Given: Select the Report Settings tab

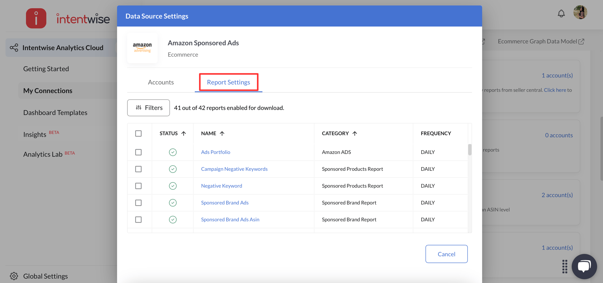Looking at the screenshot, I should pyautogui.click(x=228, y=82).
